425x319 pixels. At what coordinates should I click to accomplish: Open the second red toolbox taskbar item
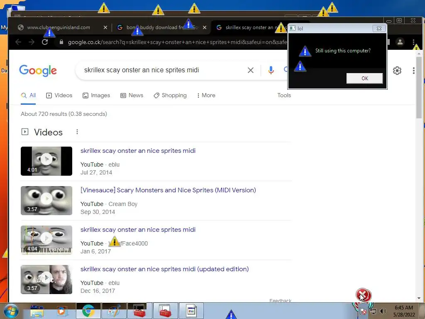(x=165, y=311)
